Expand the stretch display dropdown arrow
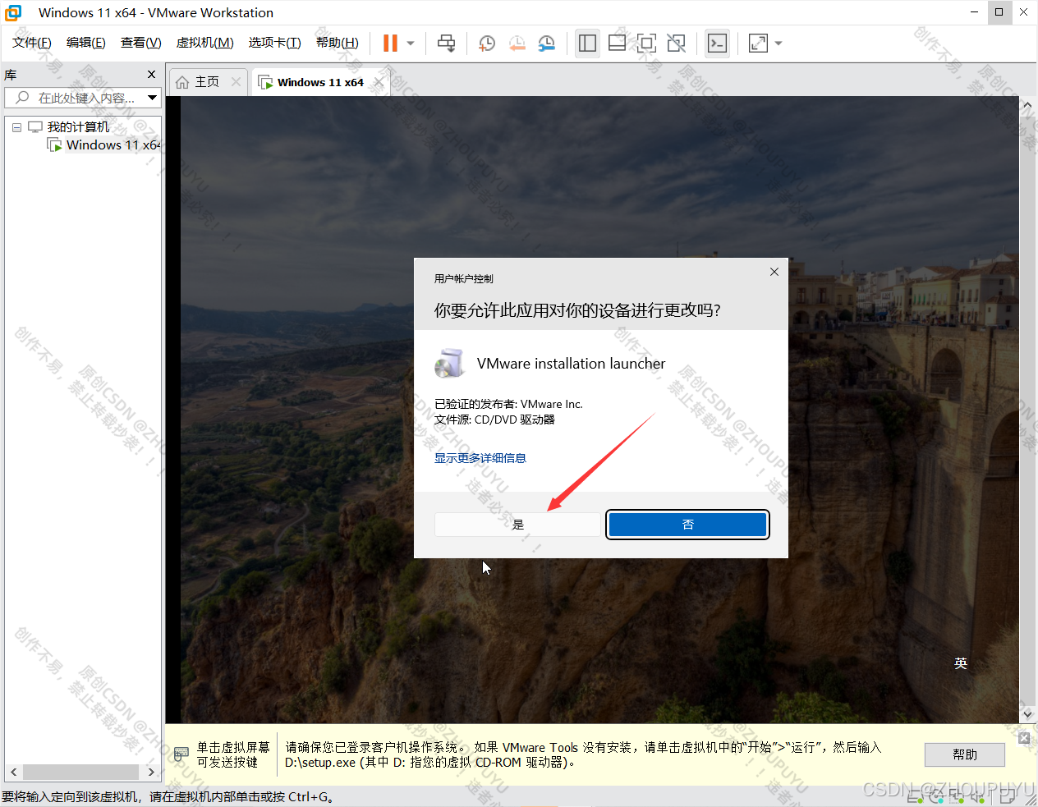This screenshot has width=1038, height=807. click(x=778, y=44)
